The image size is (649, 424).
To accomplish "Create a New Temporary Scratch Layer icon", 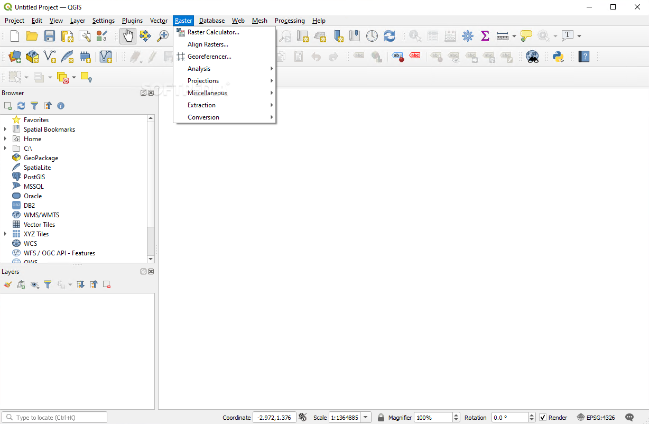I will click(85, 57).
